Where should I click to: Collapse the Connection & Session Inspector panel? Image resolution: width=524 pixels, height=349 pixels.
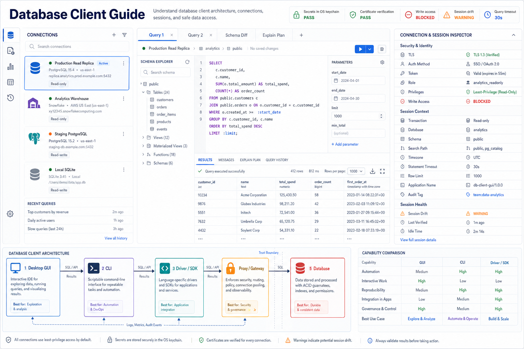[x=513, y=35]
